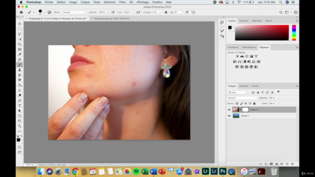This screenshot has width=315, height=177.
Task: Add a Brightness/Contrast adjustment
Action: (x=237, y=57)
